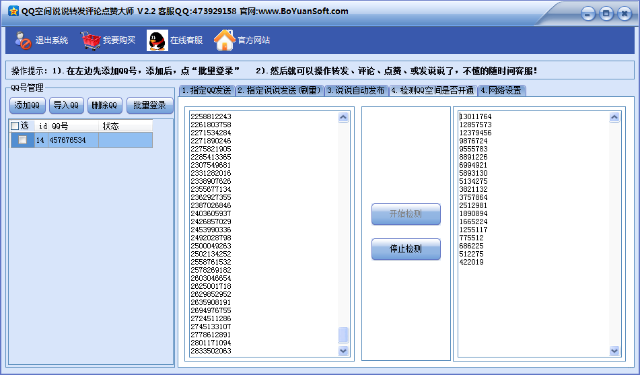Click number 12379456 in right list
The image size is (640, 375).
476,133
